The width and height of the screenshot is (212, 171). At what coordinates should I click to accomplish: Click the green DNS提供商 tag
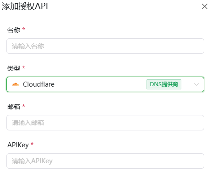tap(164, 84)
